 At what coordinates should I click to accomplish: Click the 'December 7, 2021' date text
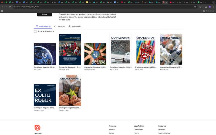coord(90,70)
